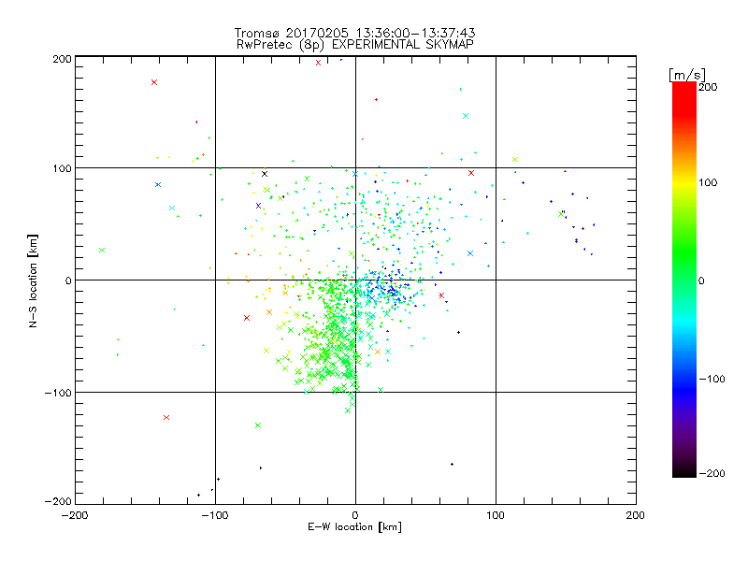Click the "N-S location [km]" vertical axis label
Image resolution: width=748 pixels, height=561 pixels.
point(33,281)
